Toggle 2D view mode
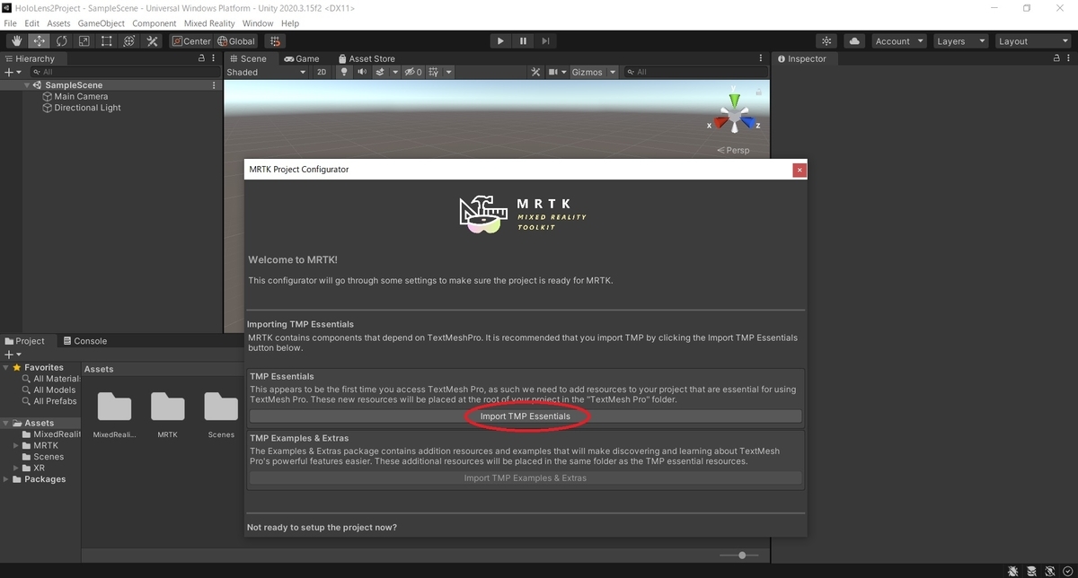Screen dimensions: 1078x578 point(322,72)
